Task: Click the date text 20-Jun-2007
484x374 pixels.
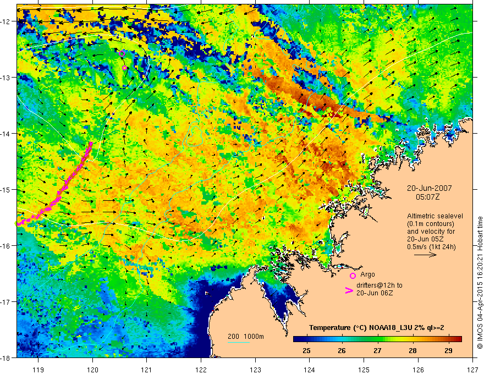Action: click(429, 188)
